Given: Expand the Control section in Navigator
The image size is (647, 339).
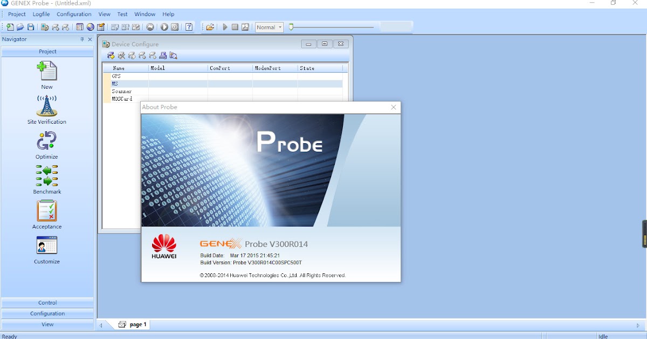Looking at the screenshot, I should click(47, 303).
